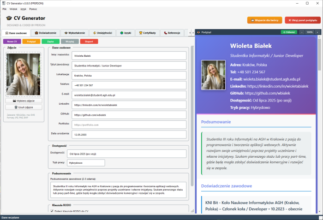Zoom in the preview with plus button
The image size is (323, 220).
pyautogui.click(x=317, y=32)
